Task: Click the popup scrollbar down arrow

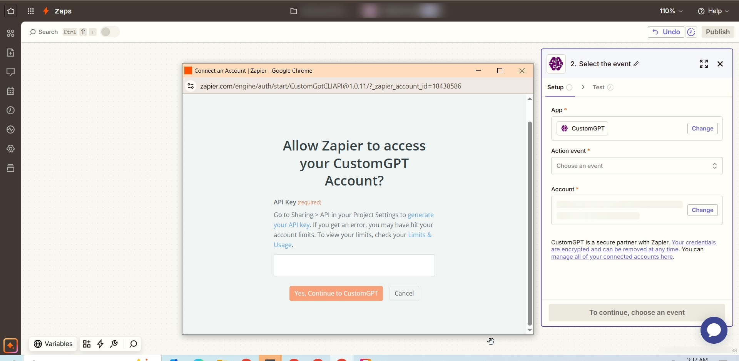Action: [x=530, y=330]
